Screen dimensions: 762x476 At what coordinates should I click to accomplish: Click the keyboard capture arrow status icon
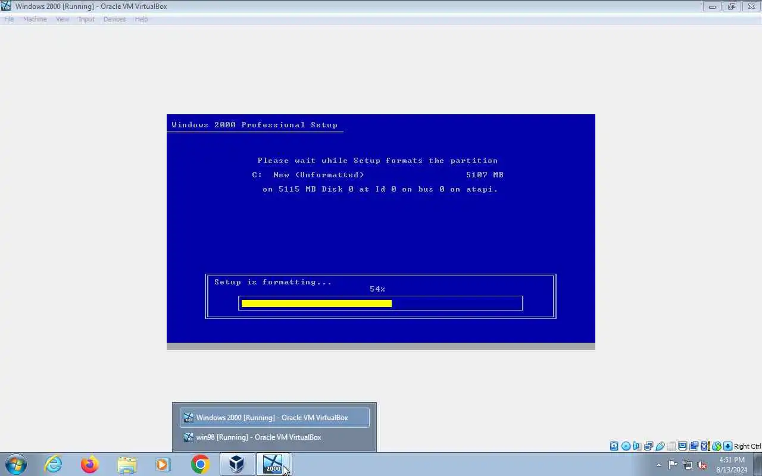(727, 446)
